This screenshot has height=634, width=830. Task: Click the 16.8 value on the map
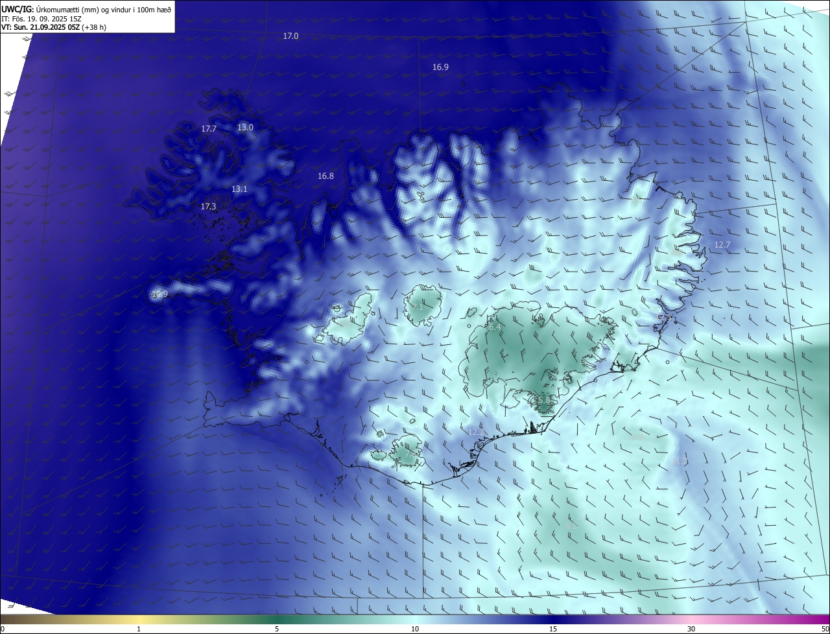(326, 176)
